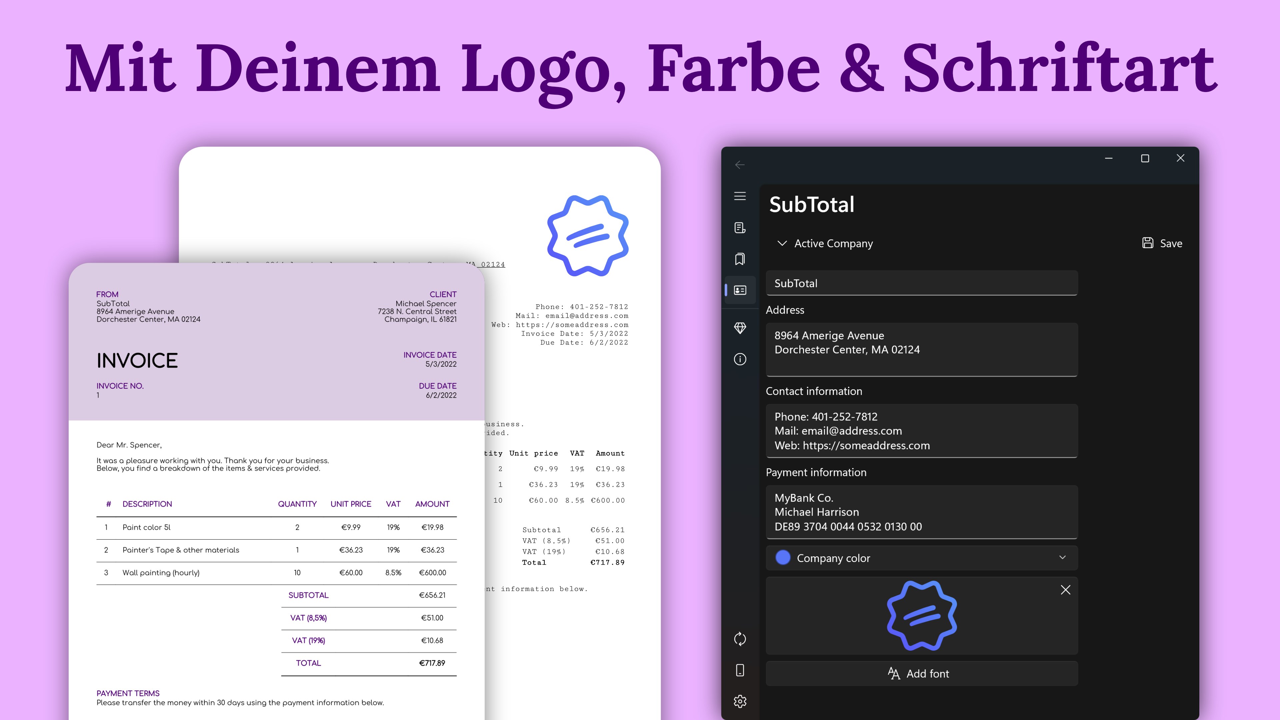Image resolution: width=1280 pixels, height=720 pixels.
Task: Open the settings gear icon
Action: coord(740,702)
